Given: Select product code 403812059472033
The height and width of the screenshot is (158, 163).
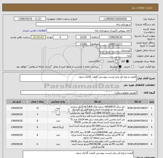Looking at the screenshot, I should pyautogui.click(x=138, y=121).
